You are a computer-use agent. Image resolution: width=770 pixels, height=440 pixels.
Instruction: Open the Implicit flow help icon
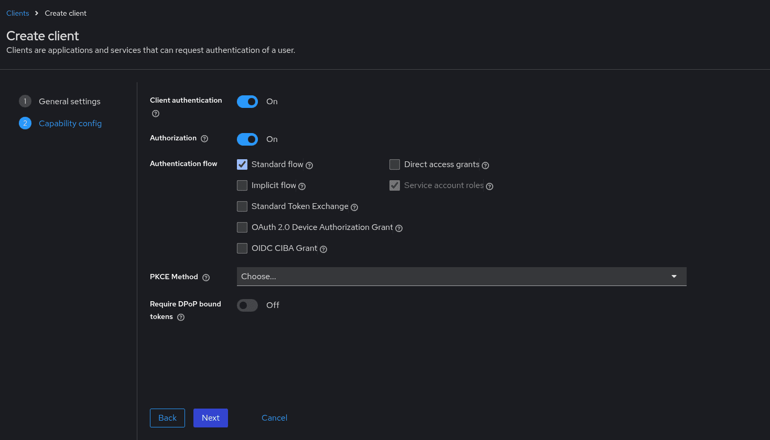301,186
